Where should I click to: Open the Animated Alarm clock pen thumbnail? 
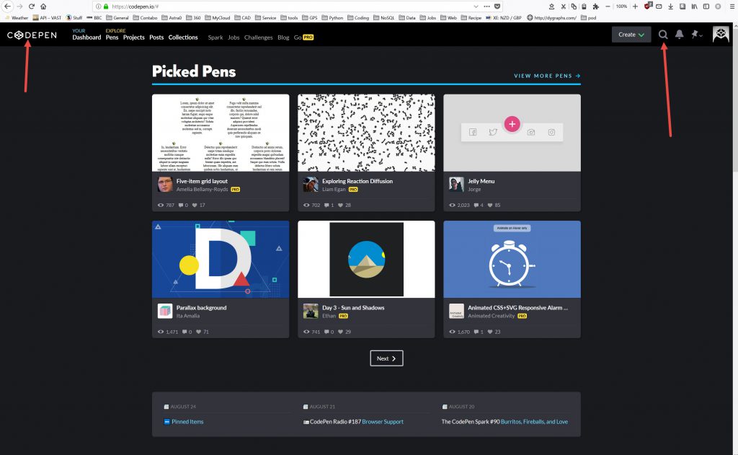(x=512, y=259)
